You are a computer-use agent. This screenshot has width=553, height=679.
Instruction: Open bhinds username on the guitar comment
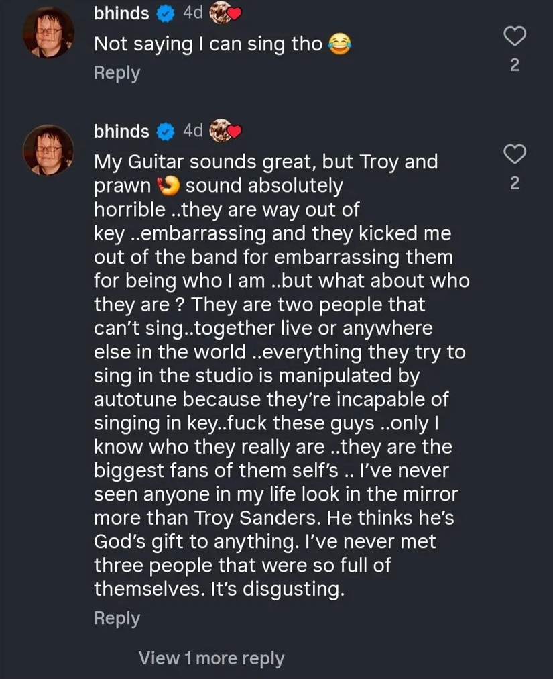121,132
